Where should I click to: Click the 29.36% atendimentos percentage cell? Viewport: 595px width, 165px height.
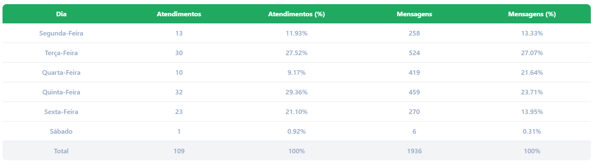tap(297, 92)
